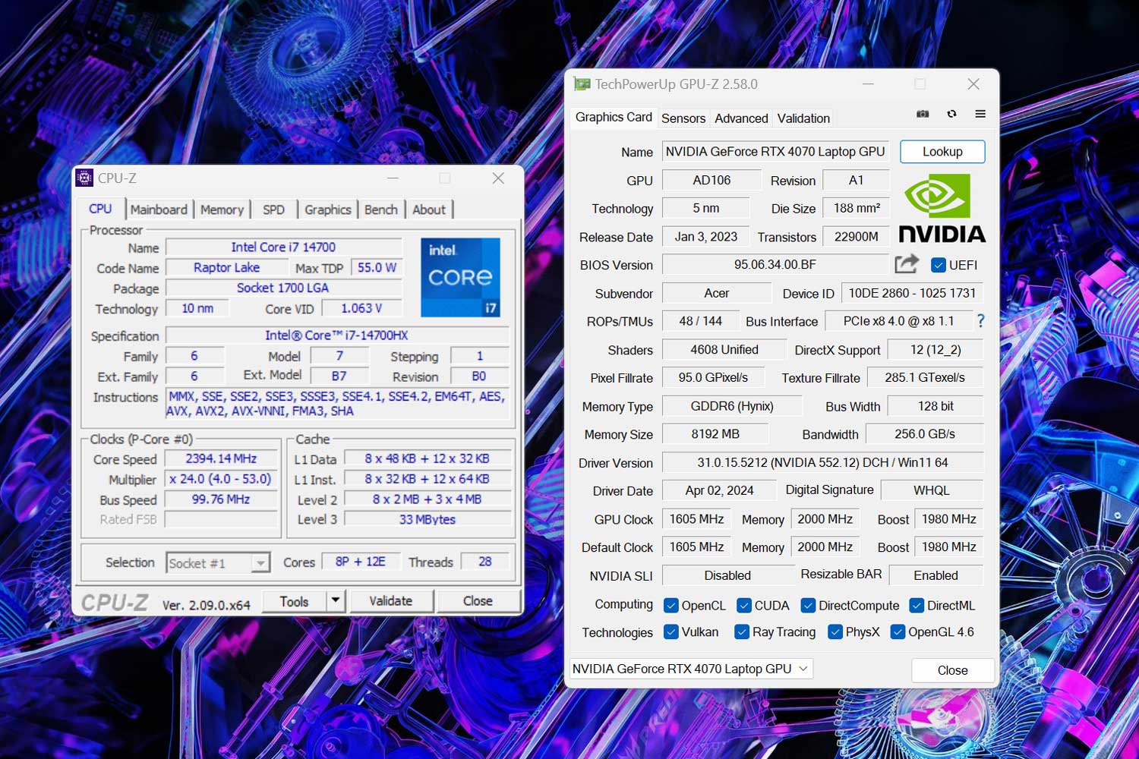Click the Close button in CPU-Z

coord(478,601)
